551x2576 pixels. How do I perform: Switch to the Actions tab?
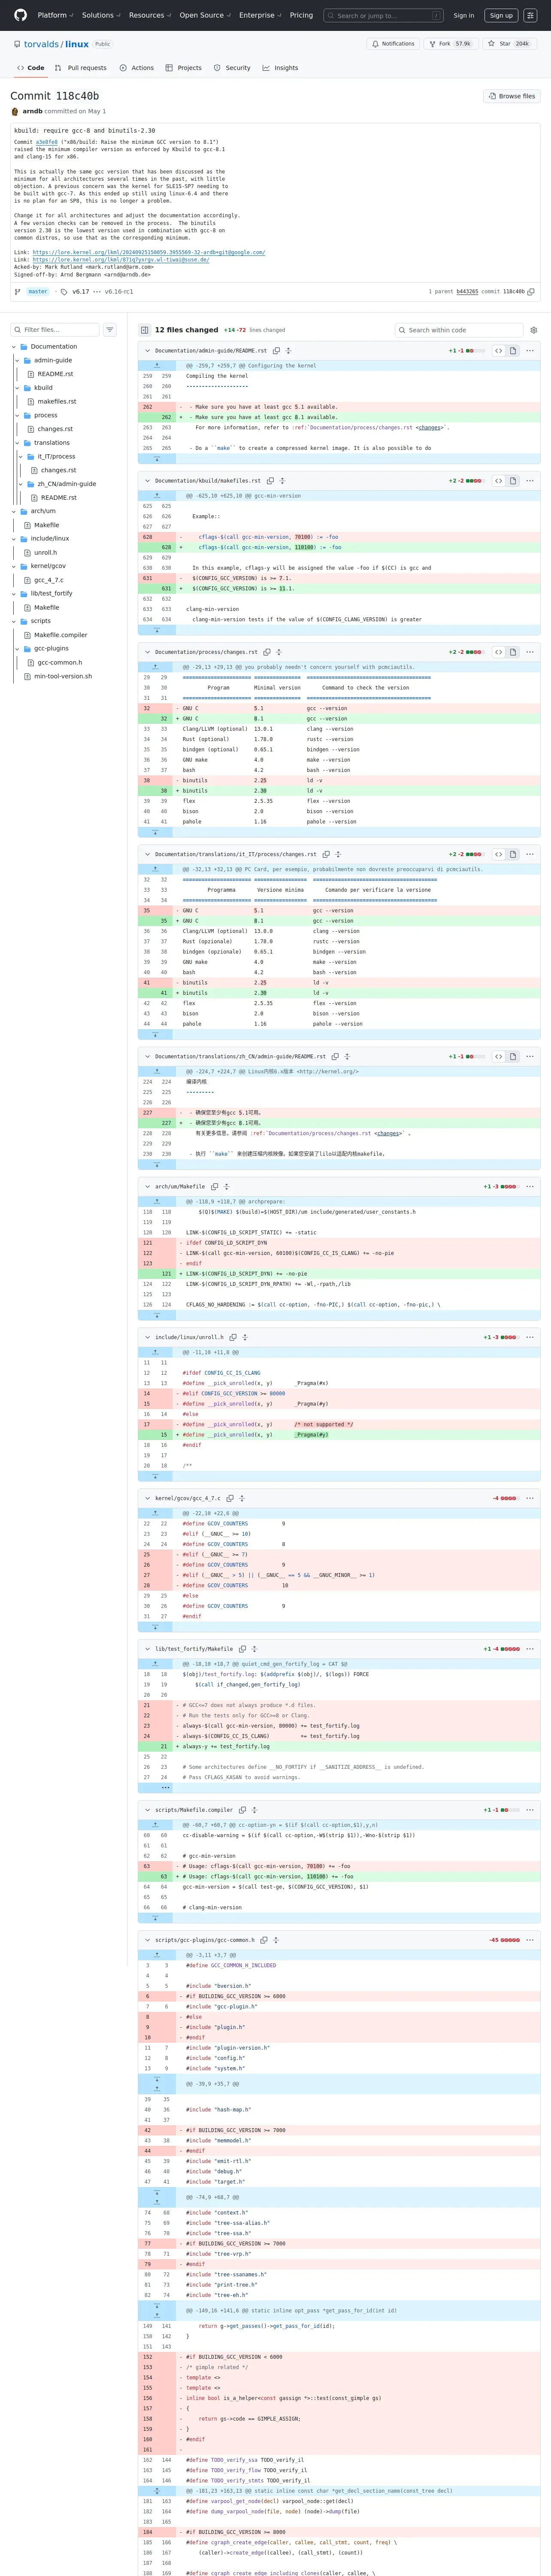(136, 68)
